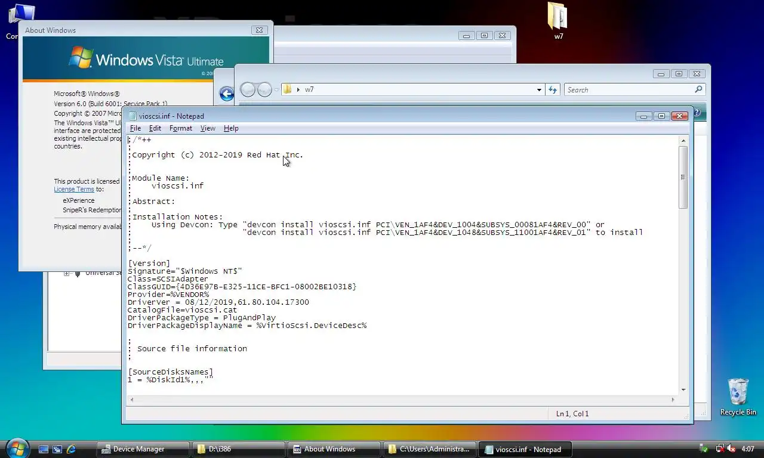
Task: Click the network tray icon with red X
Action: point(720,449)
